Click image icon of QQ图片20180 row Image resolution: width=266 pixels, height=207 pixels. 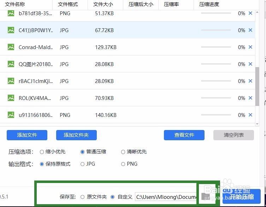(11, 64)
